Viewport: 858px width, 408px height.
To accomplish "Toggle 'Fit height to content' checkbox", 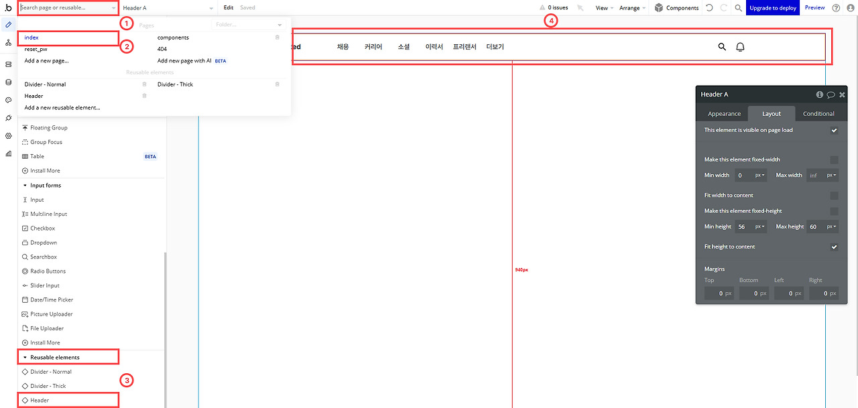I will coord(834,247).
